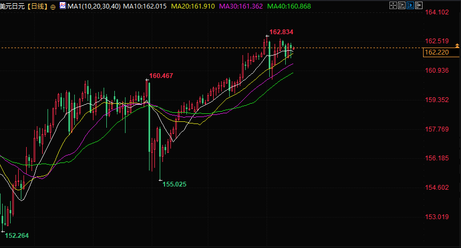Viewport: 461px width, 248px height.
Task: Click the 160.467 peak price label
Action: coord(161,75)
